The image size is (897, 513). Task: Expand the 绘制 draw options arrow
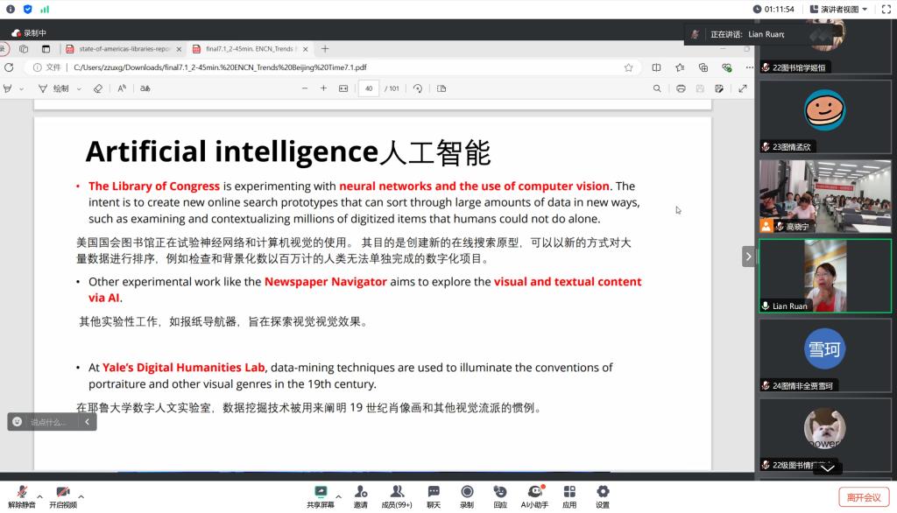(x=79, y=89)
